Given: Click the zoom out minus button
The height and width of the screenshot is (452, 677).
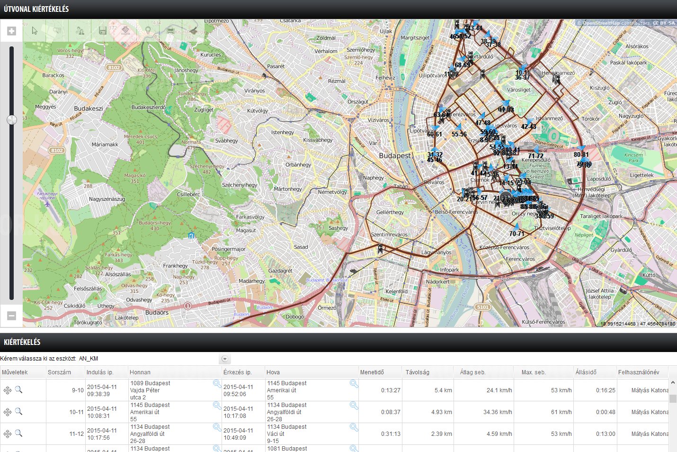Looking at the screenshot, I should 11,316.
